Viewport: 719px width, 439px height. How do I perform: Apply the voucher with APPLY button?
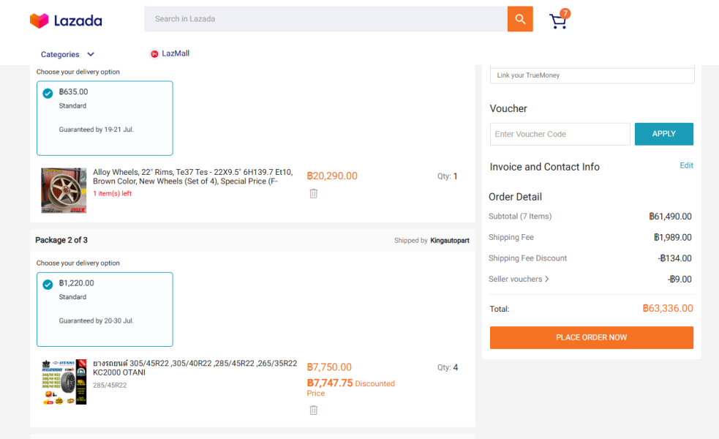click(x=664, y=134)
